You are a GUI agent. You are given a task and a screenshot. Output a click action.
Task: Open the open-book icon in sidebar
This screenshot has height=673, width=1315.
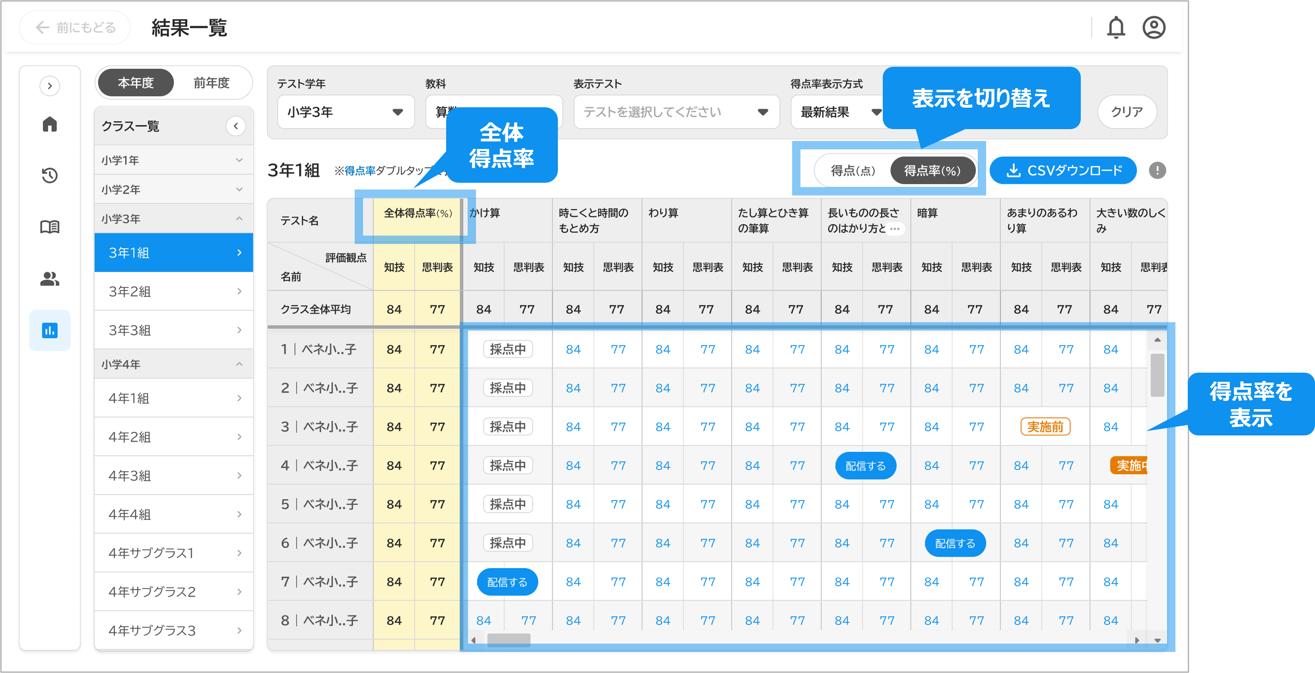(x=50, y=227)
